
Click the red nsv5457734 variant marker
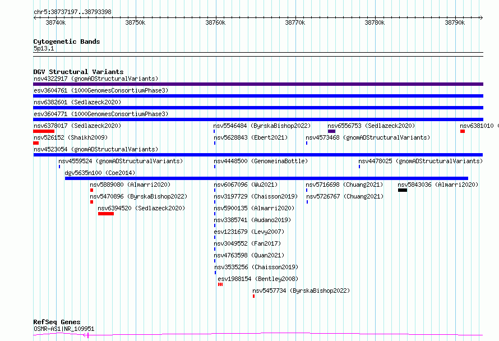point(253,296)
